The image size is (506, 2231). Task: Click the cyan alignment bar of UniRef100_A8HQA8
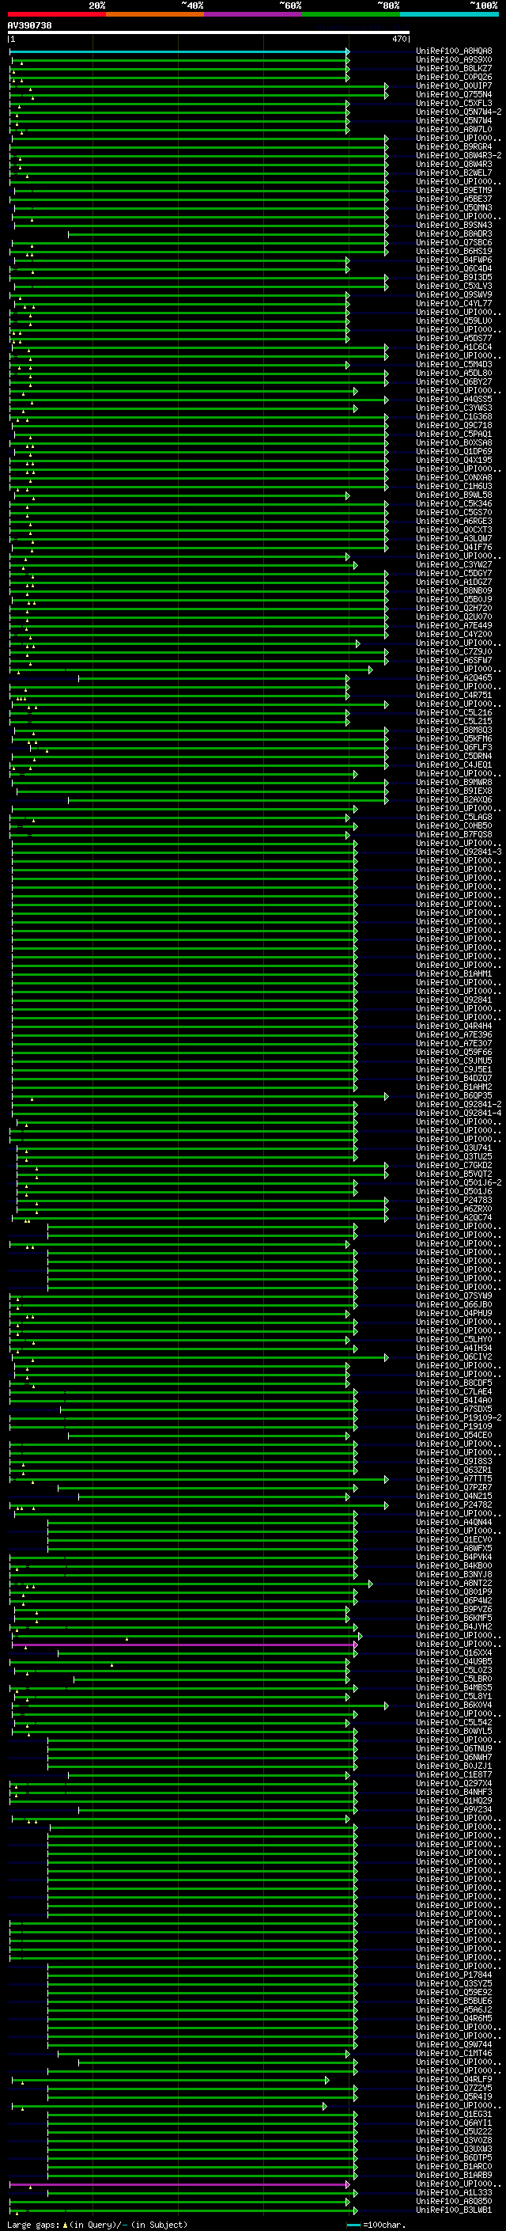(179, 51)
